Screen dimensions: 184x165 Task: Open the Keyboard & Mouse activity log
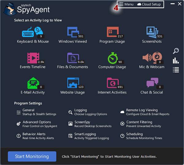pyautogui.click(x=33, y=33)
